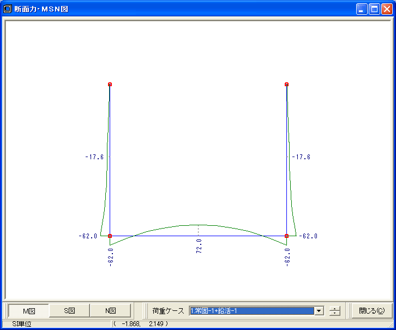Click the top-right red node marker
396x330 pixels.
[x=287, y=85]
